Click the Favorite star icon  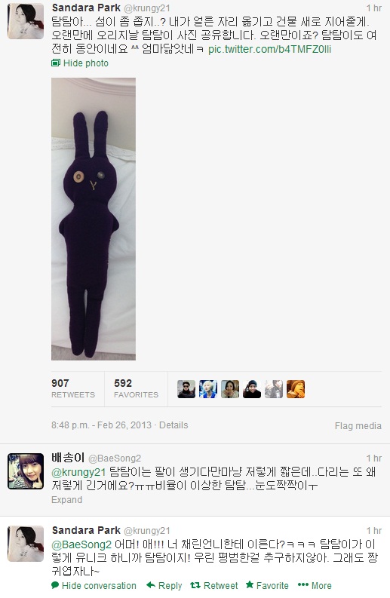coord(250,584)
